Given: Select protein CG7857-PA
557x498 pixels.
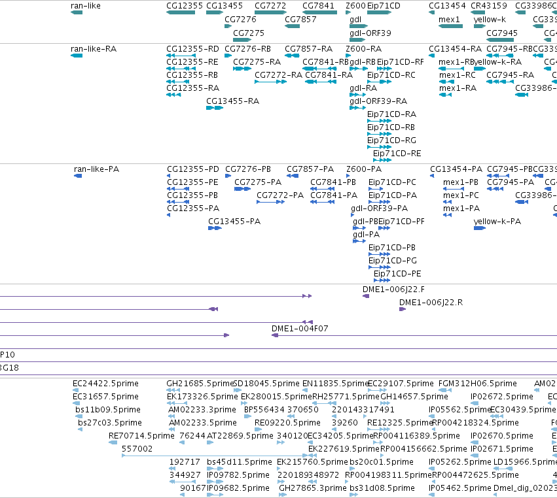Looking at the screenshot, I should [310, 169].
